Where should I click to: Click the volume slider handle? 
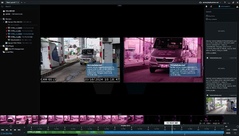point(238,127)
